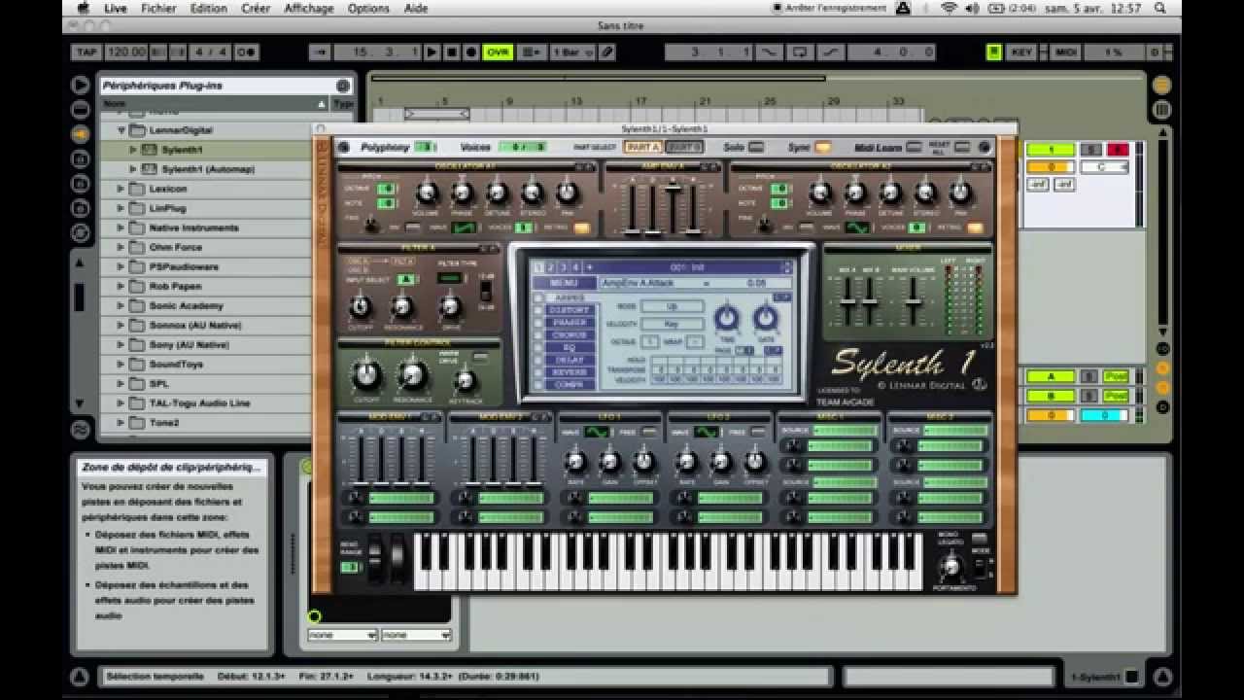The image size is (1244, 700).
Task: Open File Browser 1 icon
Action: [80, 159]
